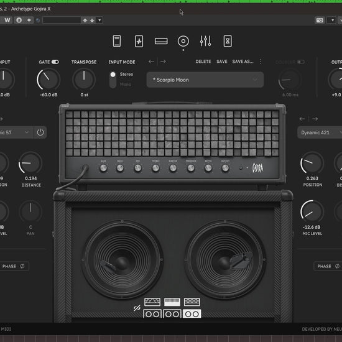The height and width of the screenshot is (342, 342).
Task: Open the three-dot preset options menu
Action: 261,62
